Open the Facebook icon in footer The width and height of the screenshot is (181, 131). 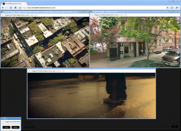coord(173,127)
